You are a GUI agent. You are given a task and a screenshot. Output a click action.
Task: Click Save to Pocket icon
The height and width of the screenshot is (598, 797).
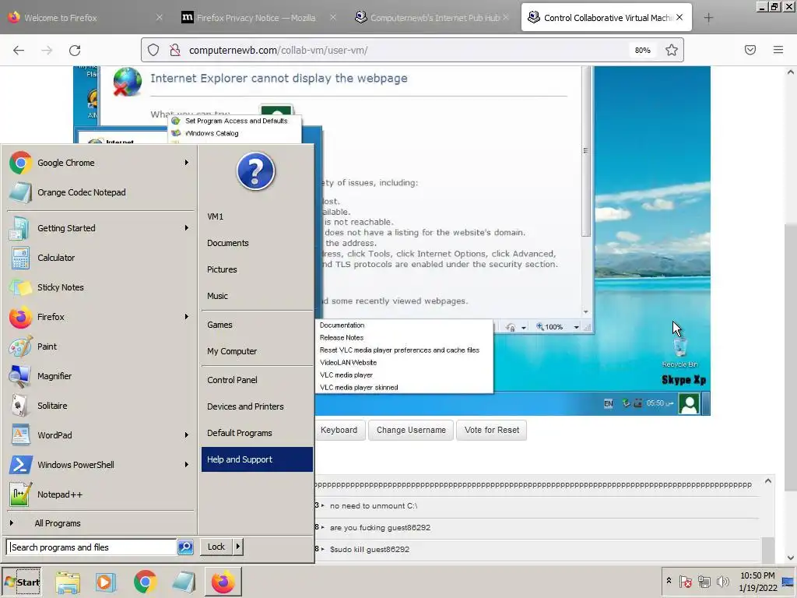coord(750,50)
